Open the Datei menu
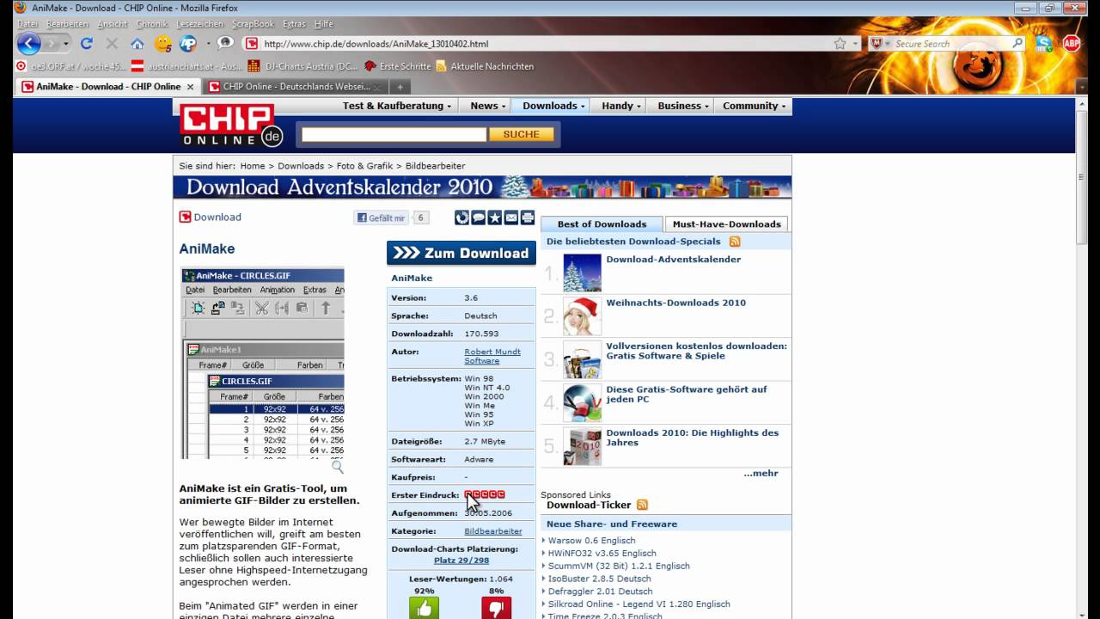 [x=27, y=24]
